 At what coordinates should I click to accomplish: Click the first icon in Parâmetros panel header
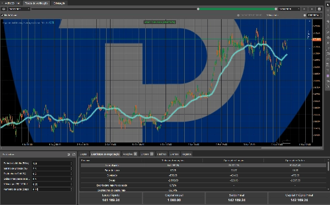click(69, 155)
